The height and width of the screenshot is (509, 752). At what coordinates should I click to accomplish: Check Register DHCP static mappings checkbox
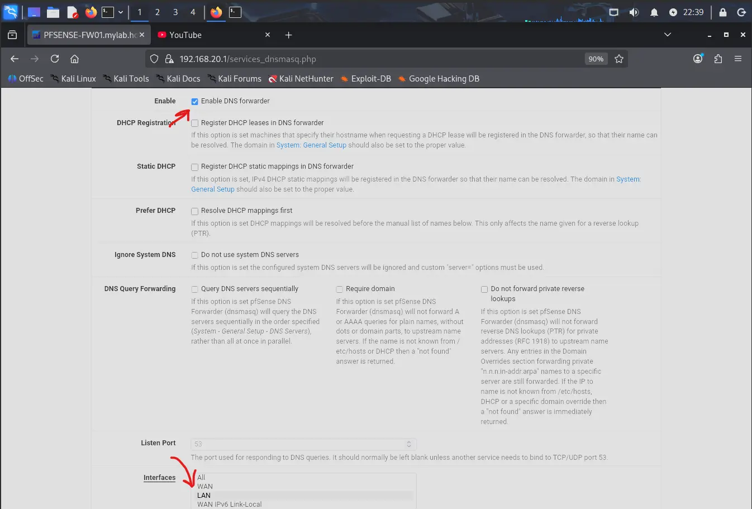pyautogui.click(x=195, y=167)
